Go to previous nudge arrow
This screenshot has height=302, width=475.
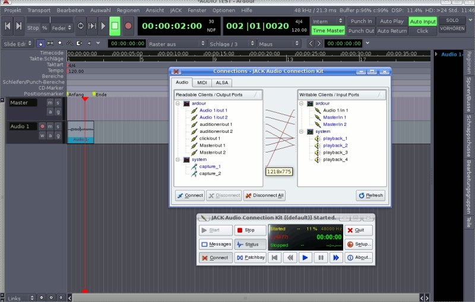tap(311, 43)
